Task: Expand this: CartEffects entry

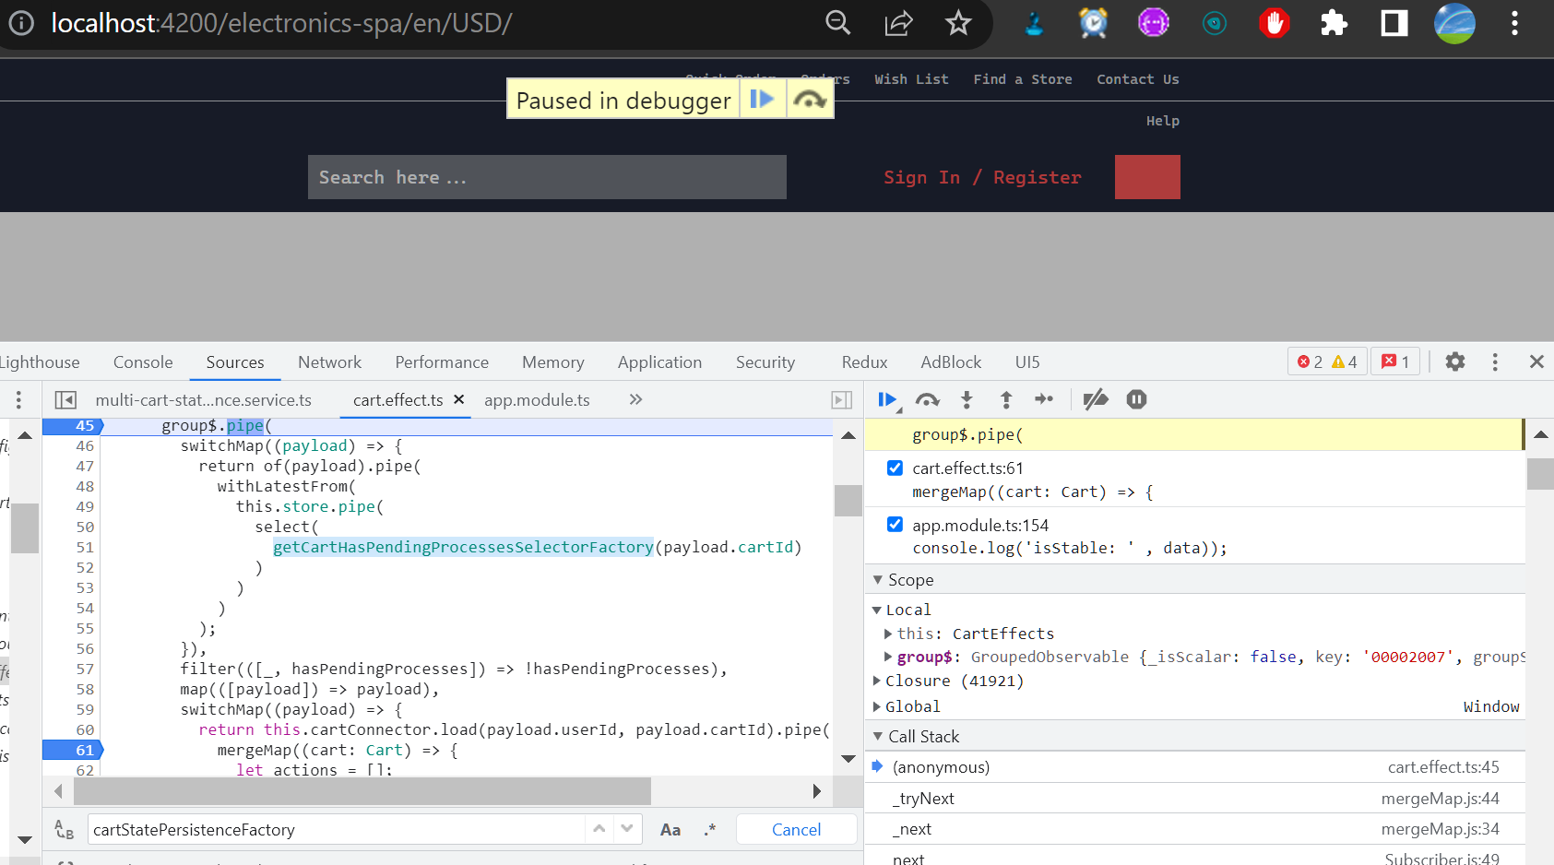Action: coord(888,634)
